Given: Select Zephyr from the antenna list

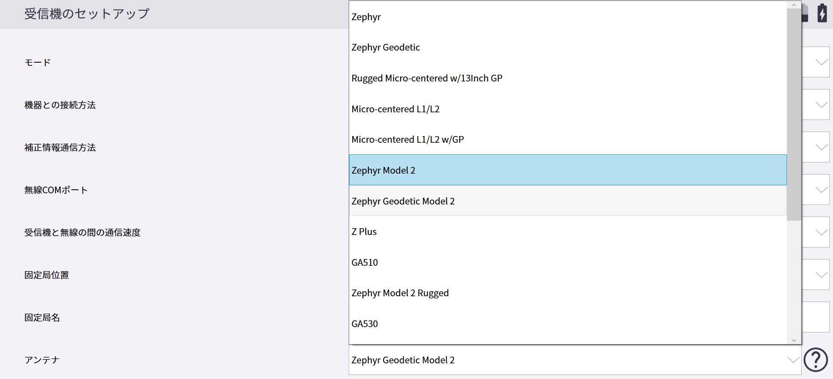Looking at the screenshot, I should point(366,17).
